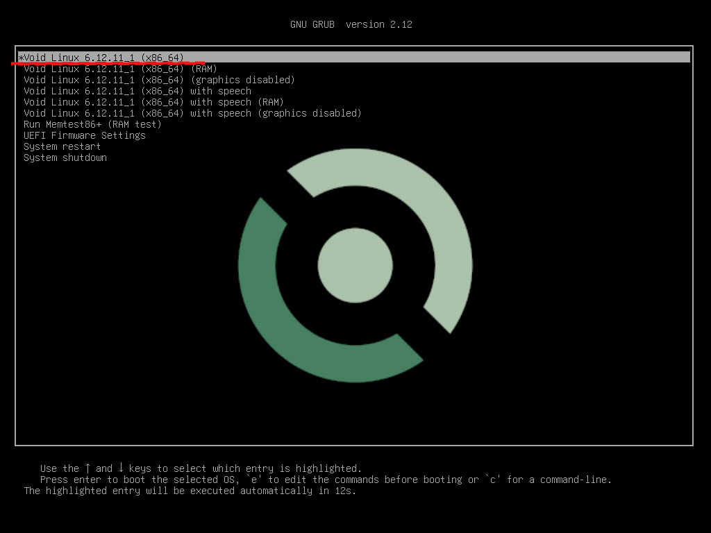Click the "Press enter to boot" instruction line
This screenshot has width=711, height=533.
click(x=326, y=480)
